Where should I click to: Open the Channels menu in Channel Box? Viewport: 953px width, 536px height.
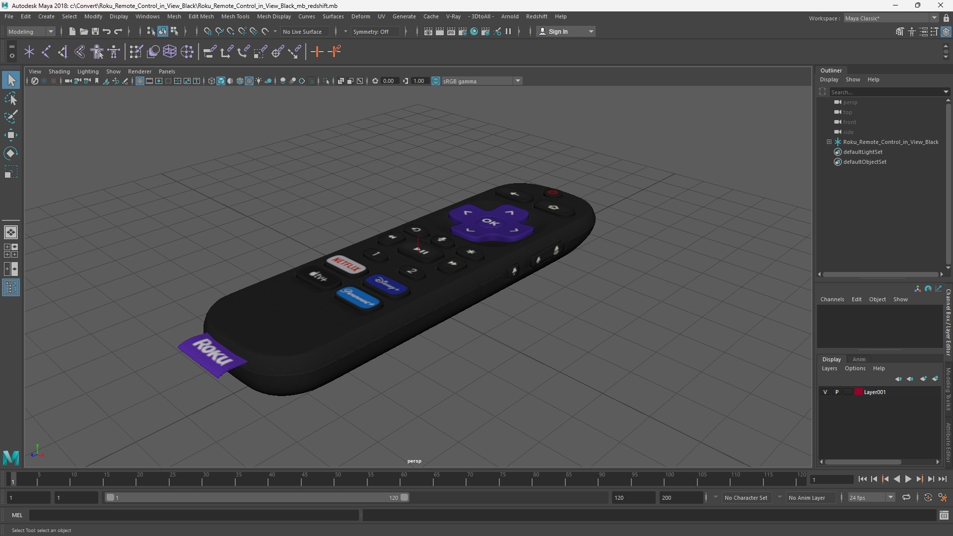click(832, 299)
